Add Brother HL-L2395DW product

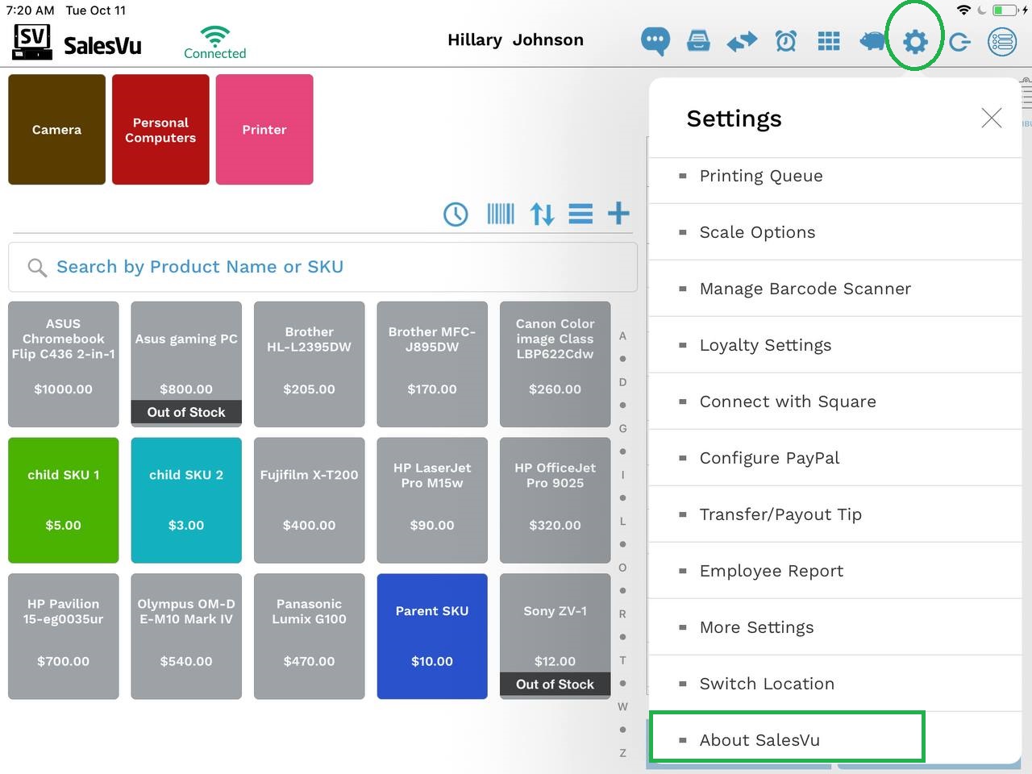[310, 364]
